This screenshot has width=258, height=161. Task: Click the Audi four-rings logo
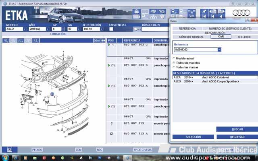pyautogui.click(x=241, y=13)
